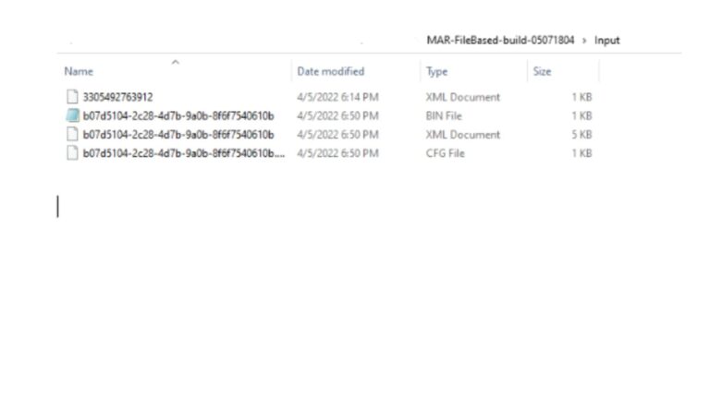Screen dimensions: 710x399
Task: Sort files by the Type column header
Action: (436, 72)
